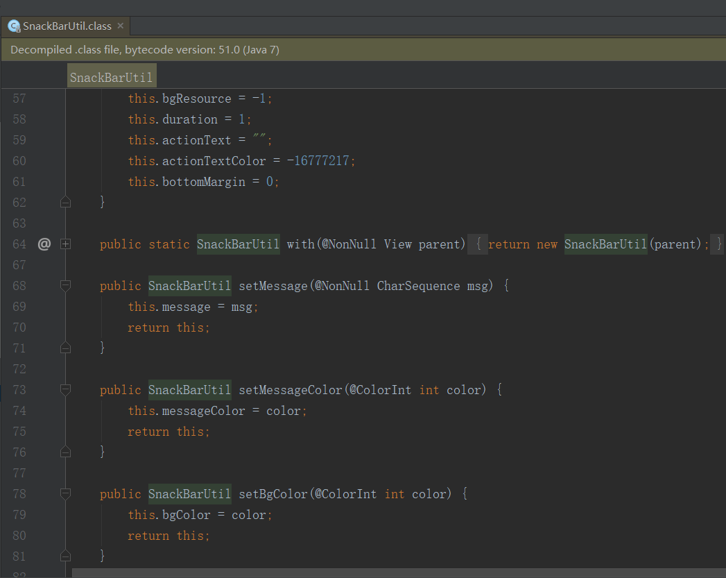Screen dimensions: 726x578
Task: Place the caret on the return this statement line 70
Action: 169,327
